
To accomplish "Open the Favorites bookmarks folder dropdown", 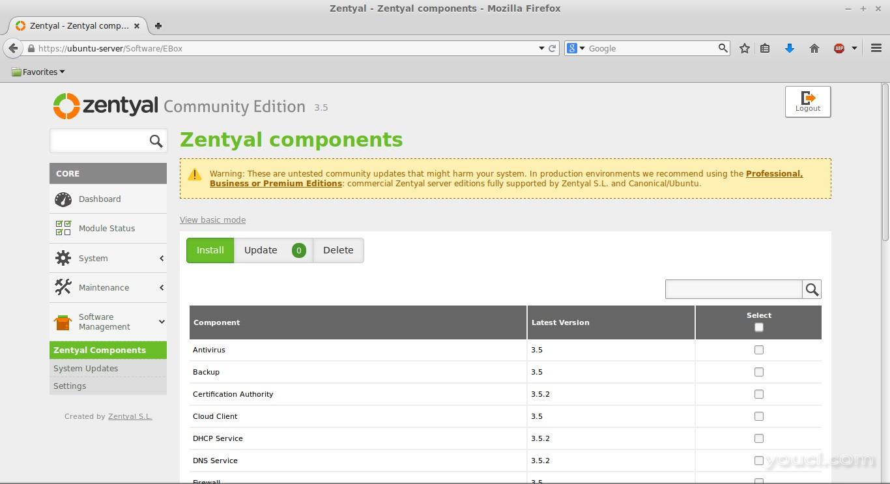I will (x=38, y=72).
